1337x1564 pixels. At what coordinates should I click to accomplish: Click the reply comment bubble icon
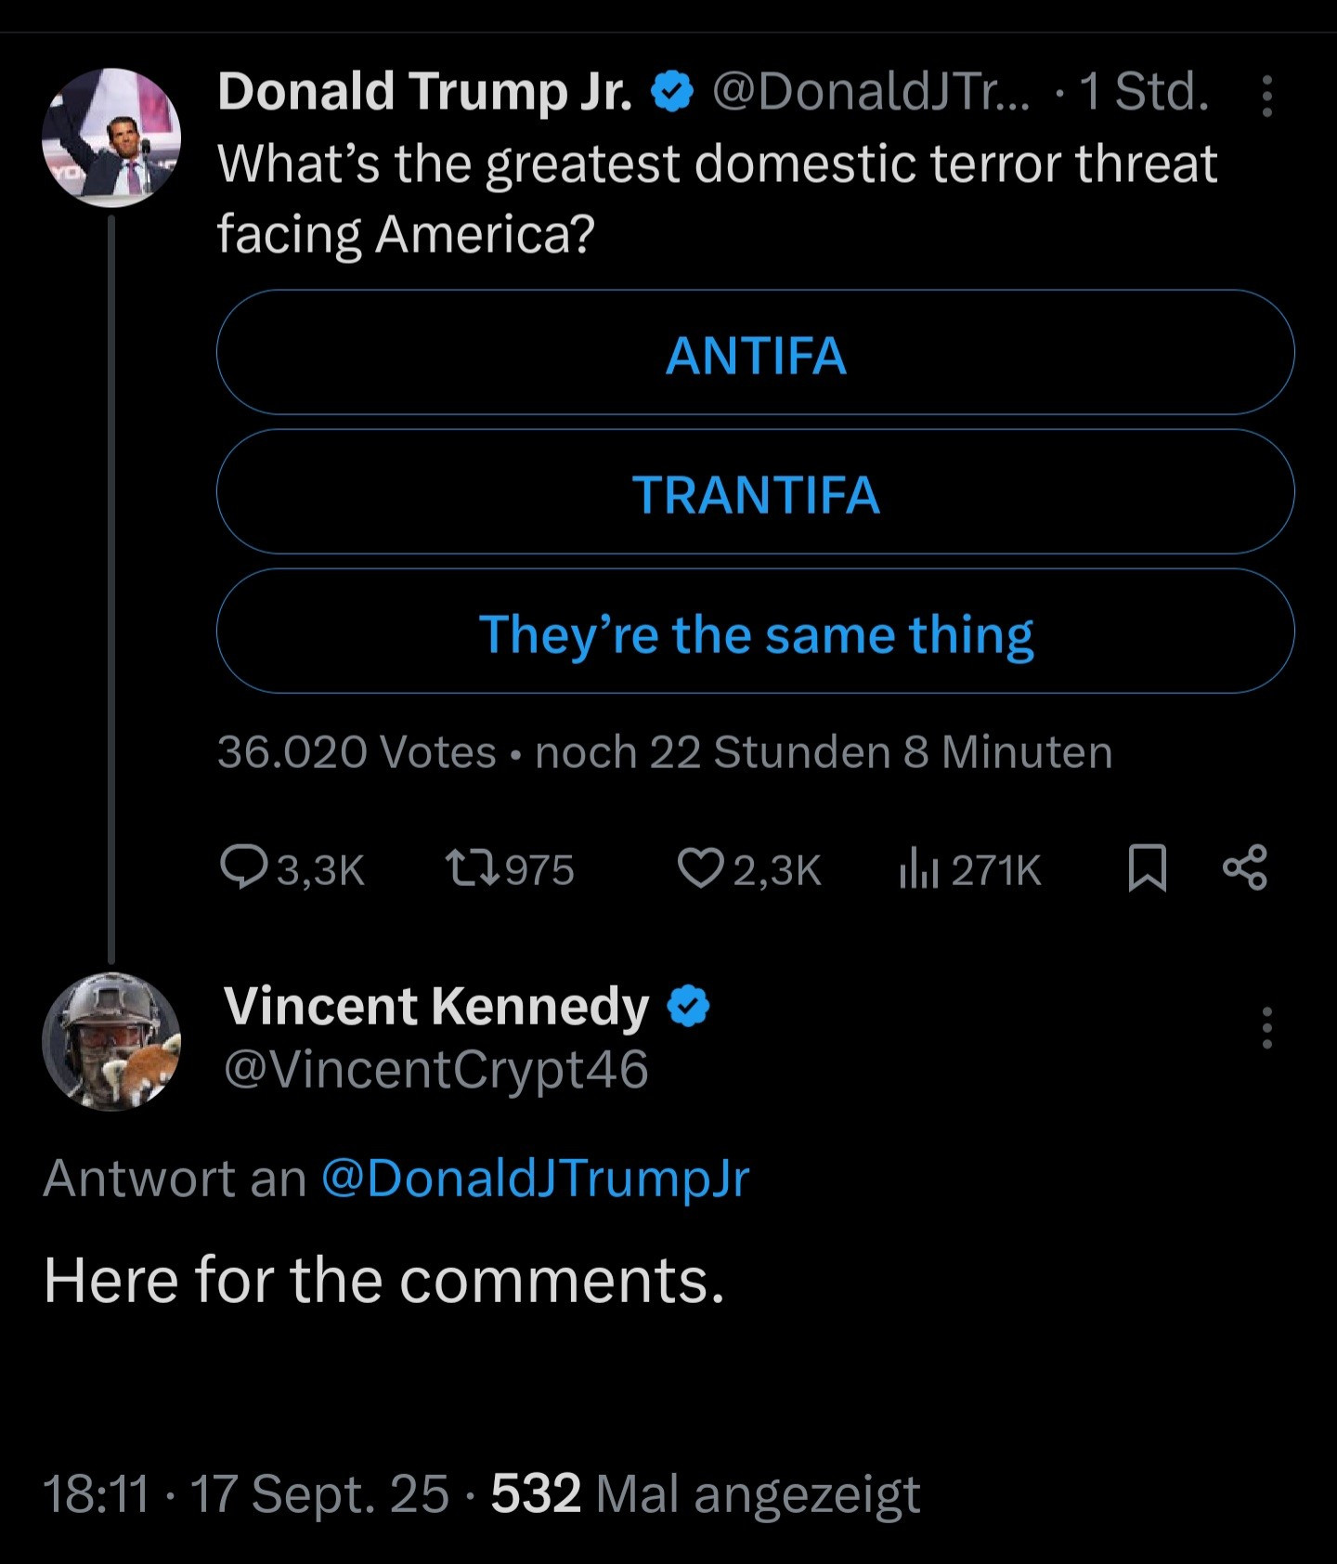click(x=242, y=868)
